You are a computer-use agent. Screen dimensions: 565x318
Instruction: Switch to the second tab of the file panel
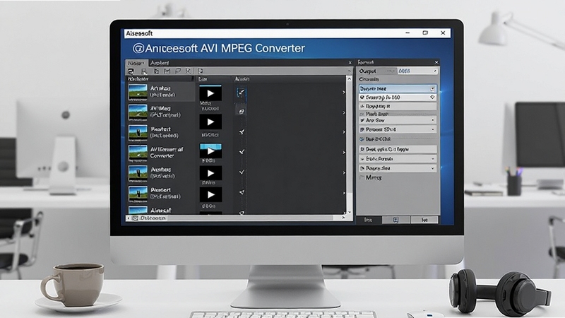click(x=160, y=63)
